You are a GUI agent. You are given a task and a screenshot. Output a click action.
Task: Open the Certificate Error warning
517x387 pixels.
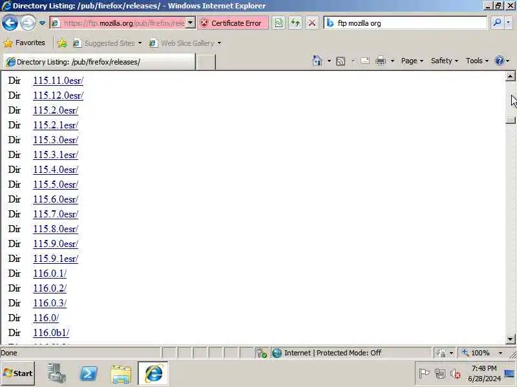[233, 23]
